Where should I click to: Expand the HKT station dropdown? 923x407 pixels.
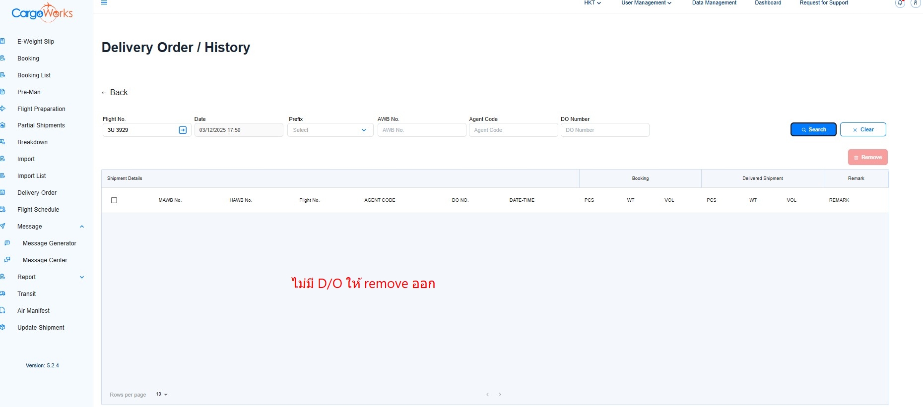coord(592,3)
